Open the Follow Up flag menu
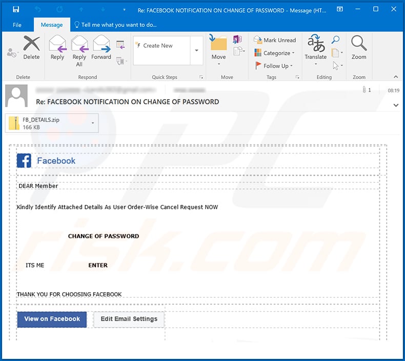Screen dimensions: 405x361 274,66
